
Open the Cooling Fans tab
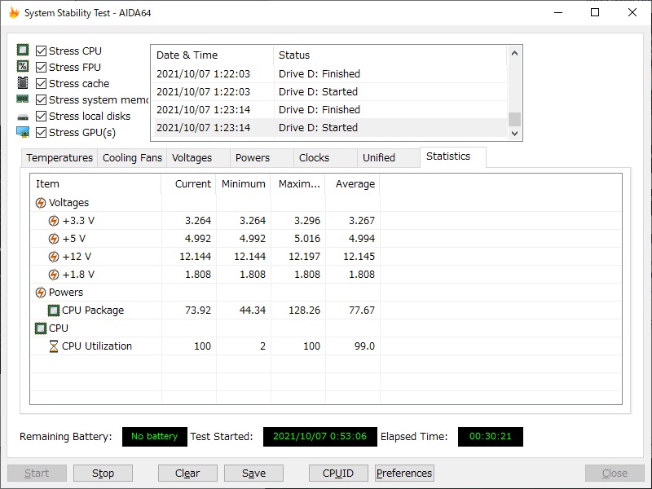[x=132, y=158]
